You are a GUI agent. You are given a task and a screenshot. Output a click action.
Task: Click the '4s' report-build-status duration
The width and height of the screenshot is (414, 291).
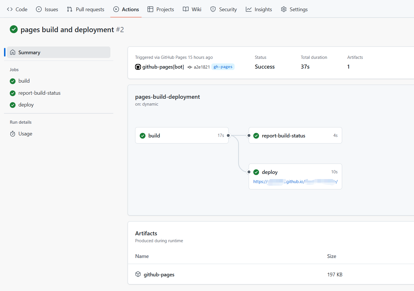[336, 135]
